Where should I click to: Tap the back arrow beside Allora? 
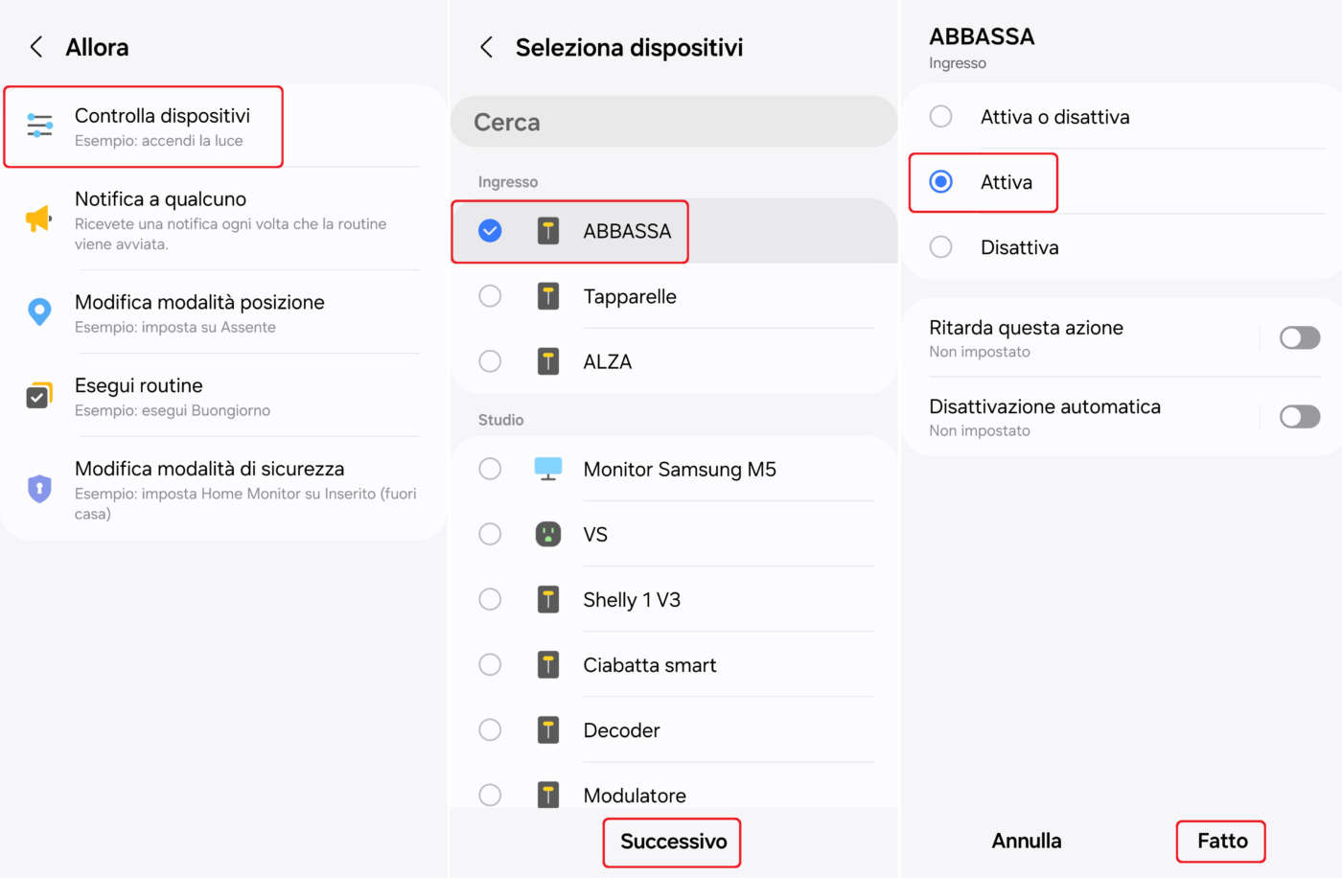pyautogui.click(x=36, y=47)
